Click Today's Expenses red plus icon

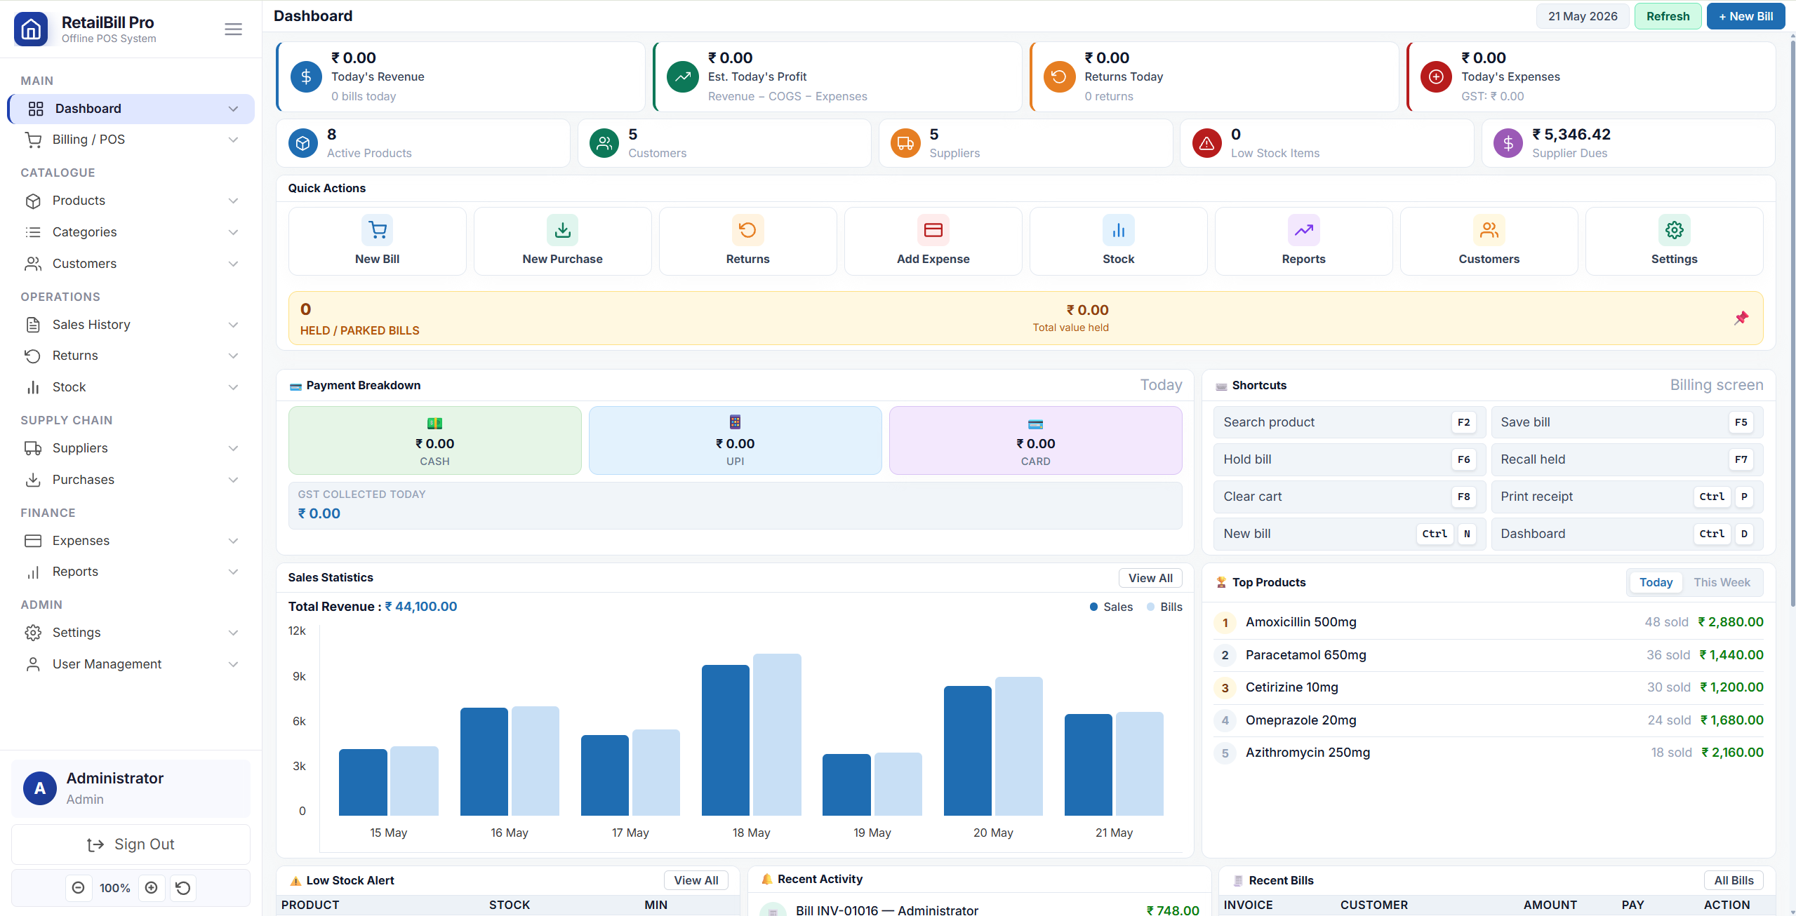1437,76
